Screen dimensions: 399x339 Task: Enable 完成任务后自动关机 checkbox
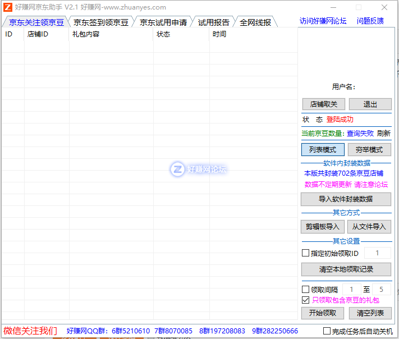pos(327,331)
